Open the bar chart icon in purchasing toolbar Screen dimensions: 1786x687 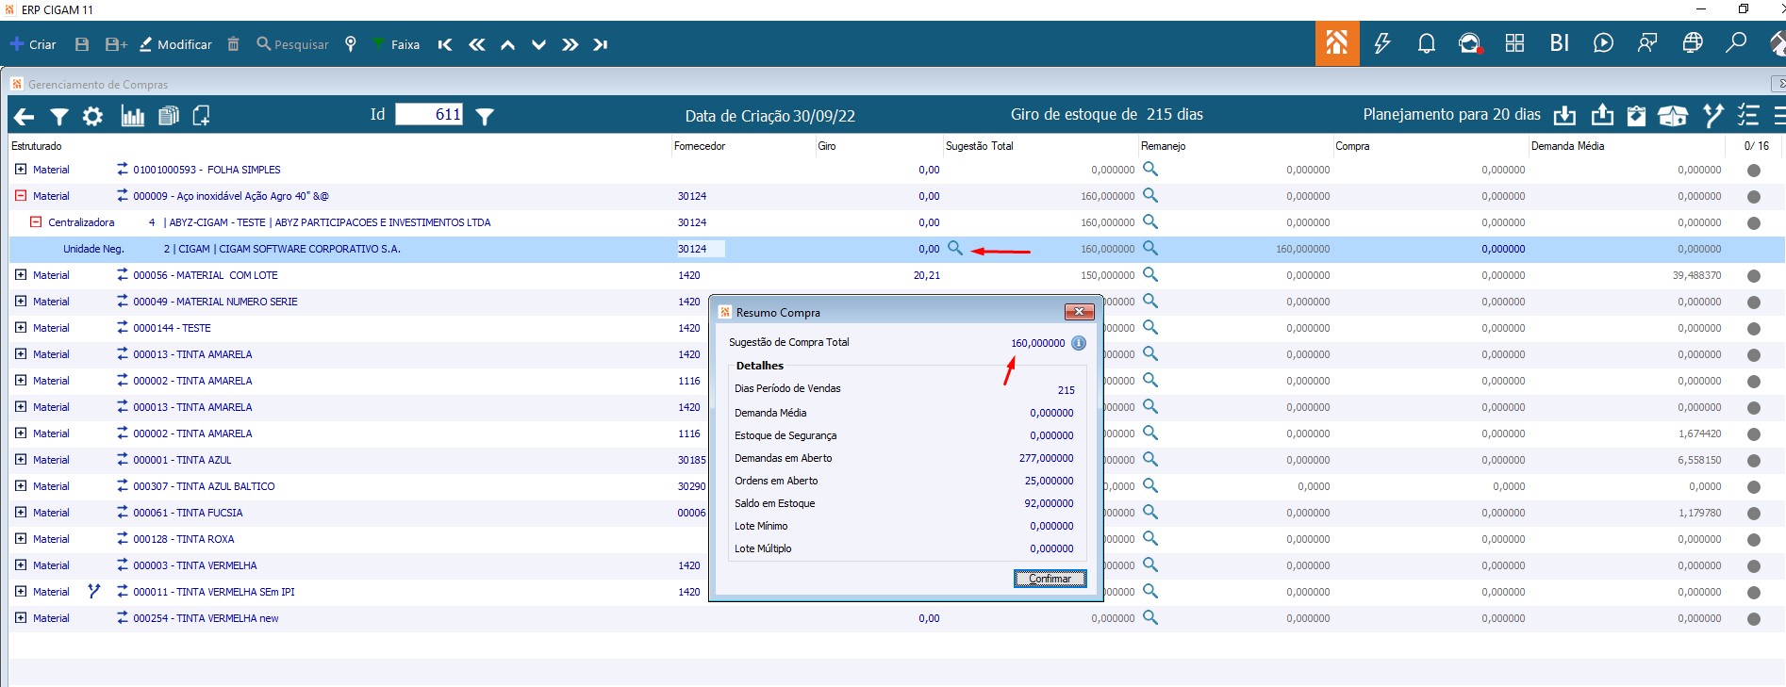point(132,116)
